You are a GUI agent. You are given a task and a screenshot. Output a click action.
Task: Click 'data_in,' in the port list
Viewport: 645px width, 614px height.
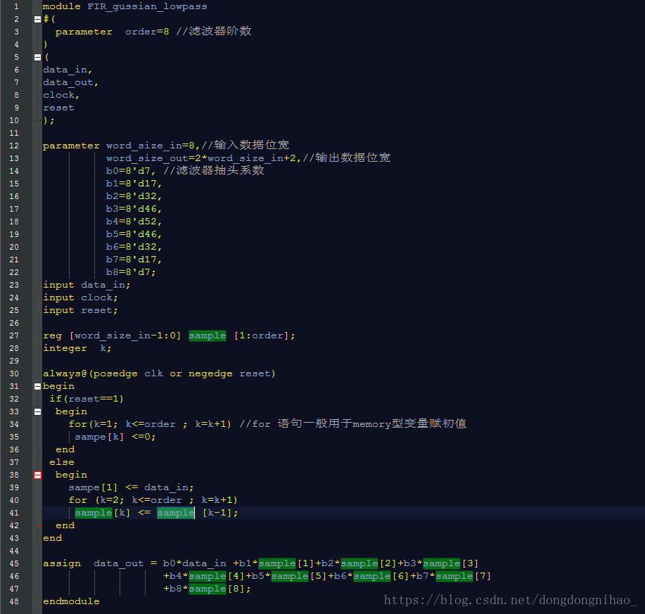tap(68, 70)
